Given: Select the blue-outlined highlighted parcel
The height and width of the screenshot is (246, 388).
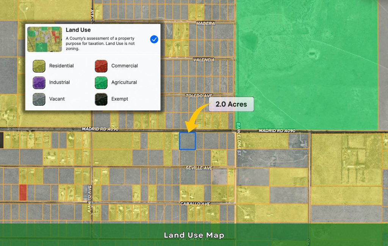Looking at the screenshot, I should [x=188, y=141].
